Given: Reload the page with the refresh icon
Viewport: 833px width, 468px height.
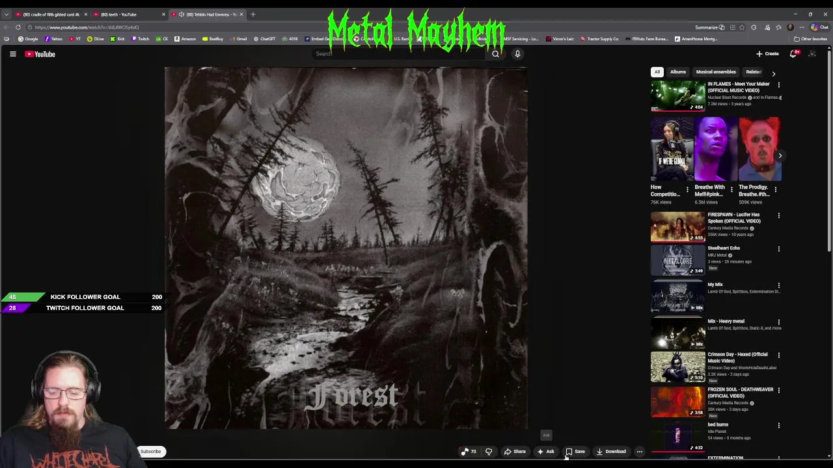Looking at the screenshot, I should [x=18, y=27].
